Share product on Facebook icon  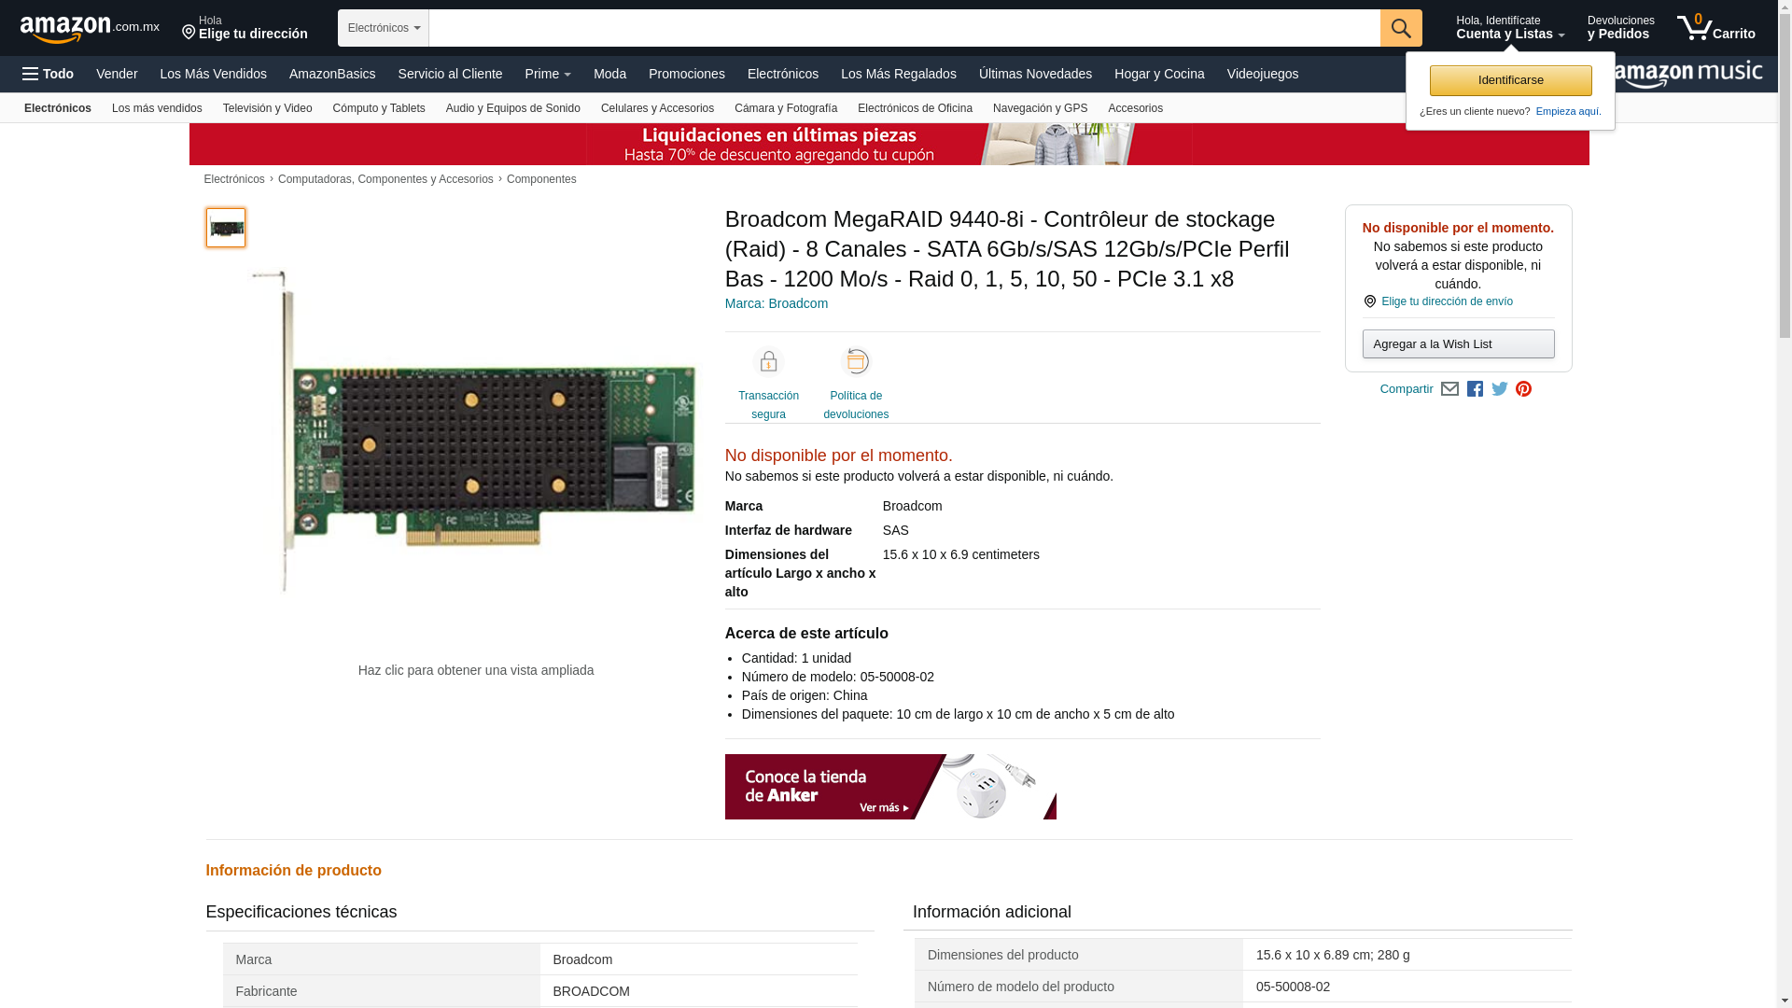(1475, 389)
